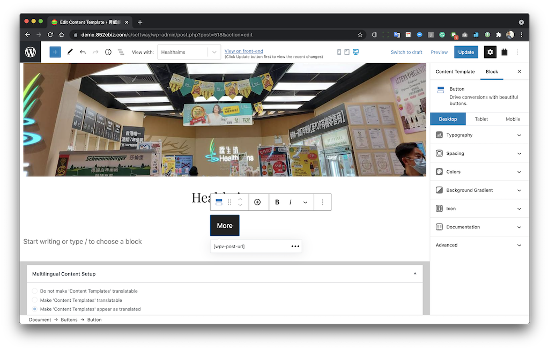Open link options three dots beside wpv-post-url
Image resolution: width=549 pixels, height=350 pixels.
(x=295, y=247)
